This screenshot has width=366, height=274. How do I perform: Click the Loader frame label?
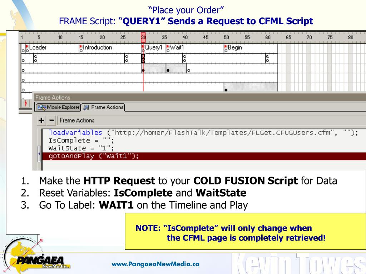[x=38, y=47]
